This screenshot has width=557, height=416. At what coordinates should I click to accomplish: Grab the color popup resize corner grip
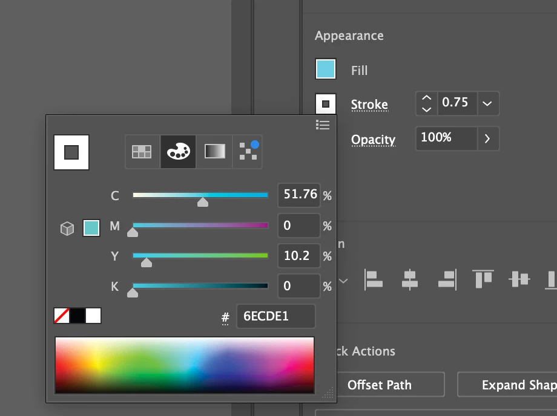328,393
